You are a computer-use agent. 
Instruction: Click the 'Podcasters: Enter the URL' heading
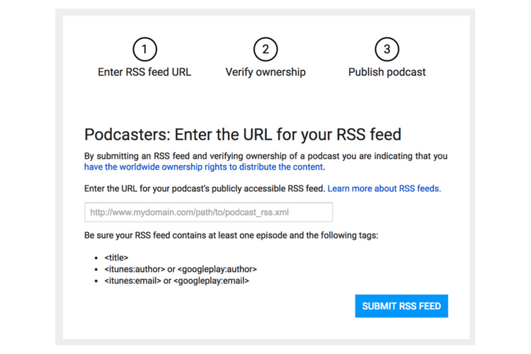pos(243,135)
